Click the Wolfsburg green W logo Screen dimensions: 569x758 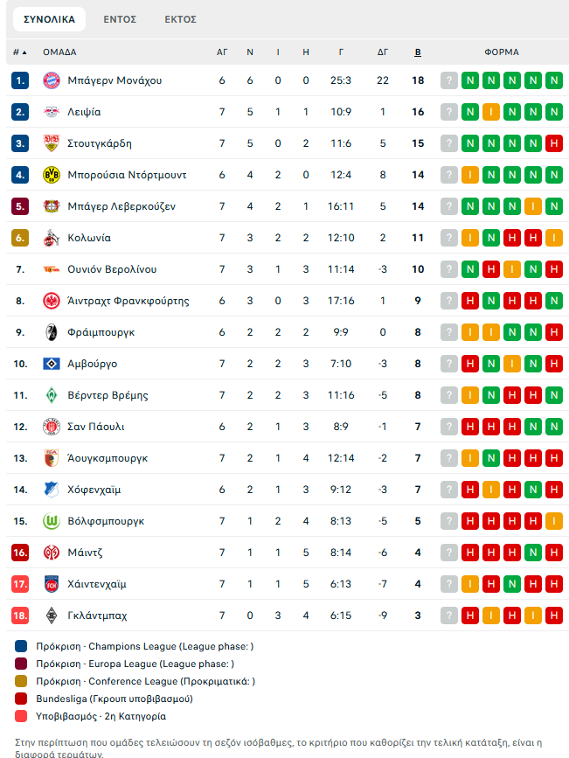51,521
